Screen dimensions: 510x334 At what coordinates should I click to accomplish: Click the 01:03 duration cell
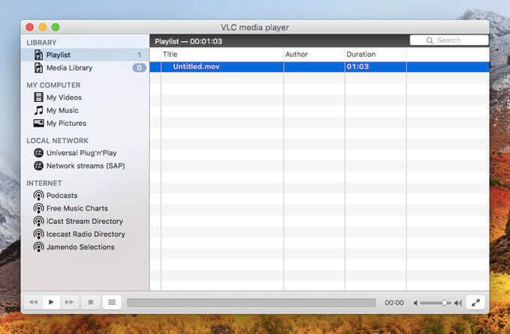(375, 67)
